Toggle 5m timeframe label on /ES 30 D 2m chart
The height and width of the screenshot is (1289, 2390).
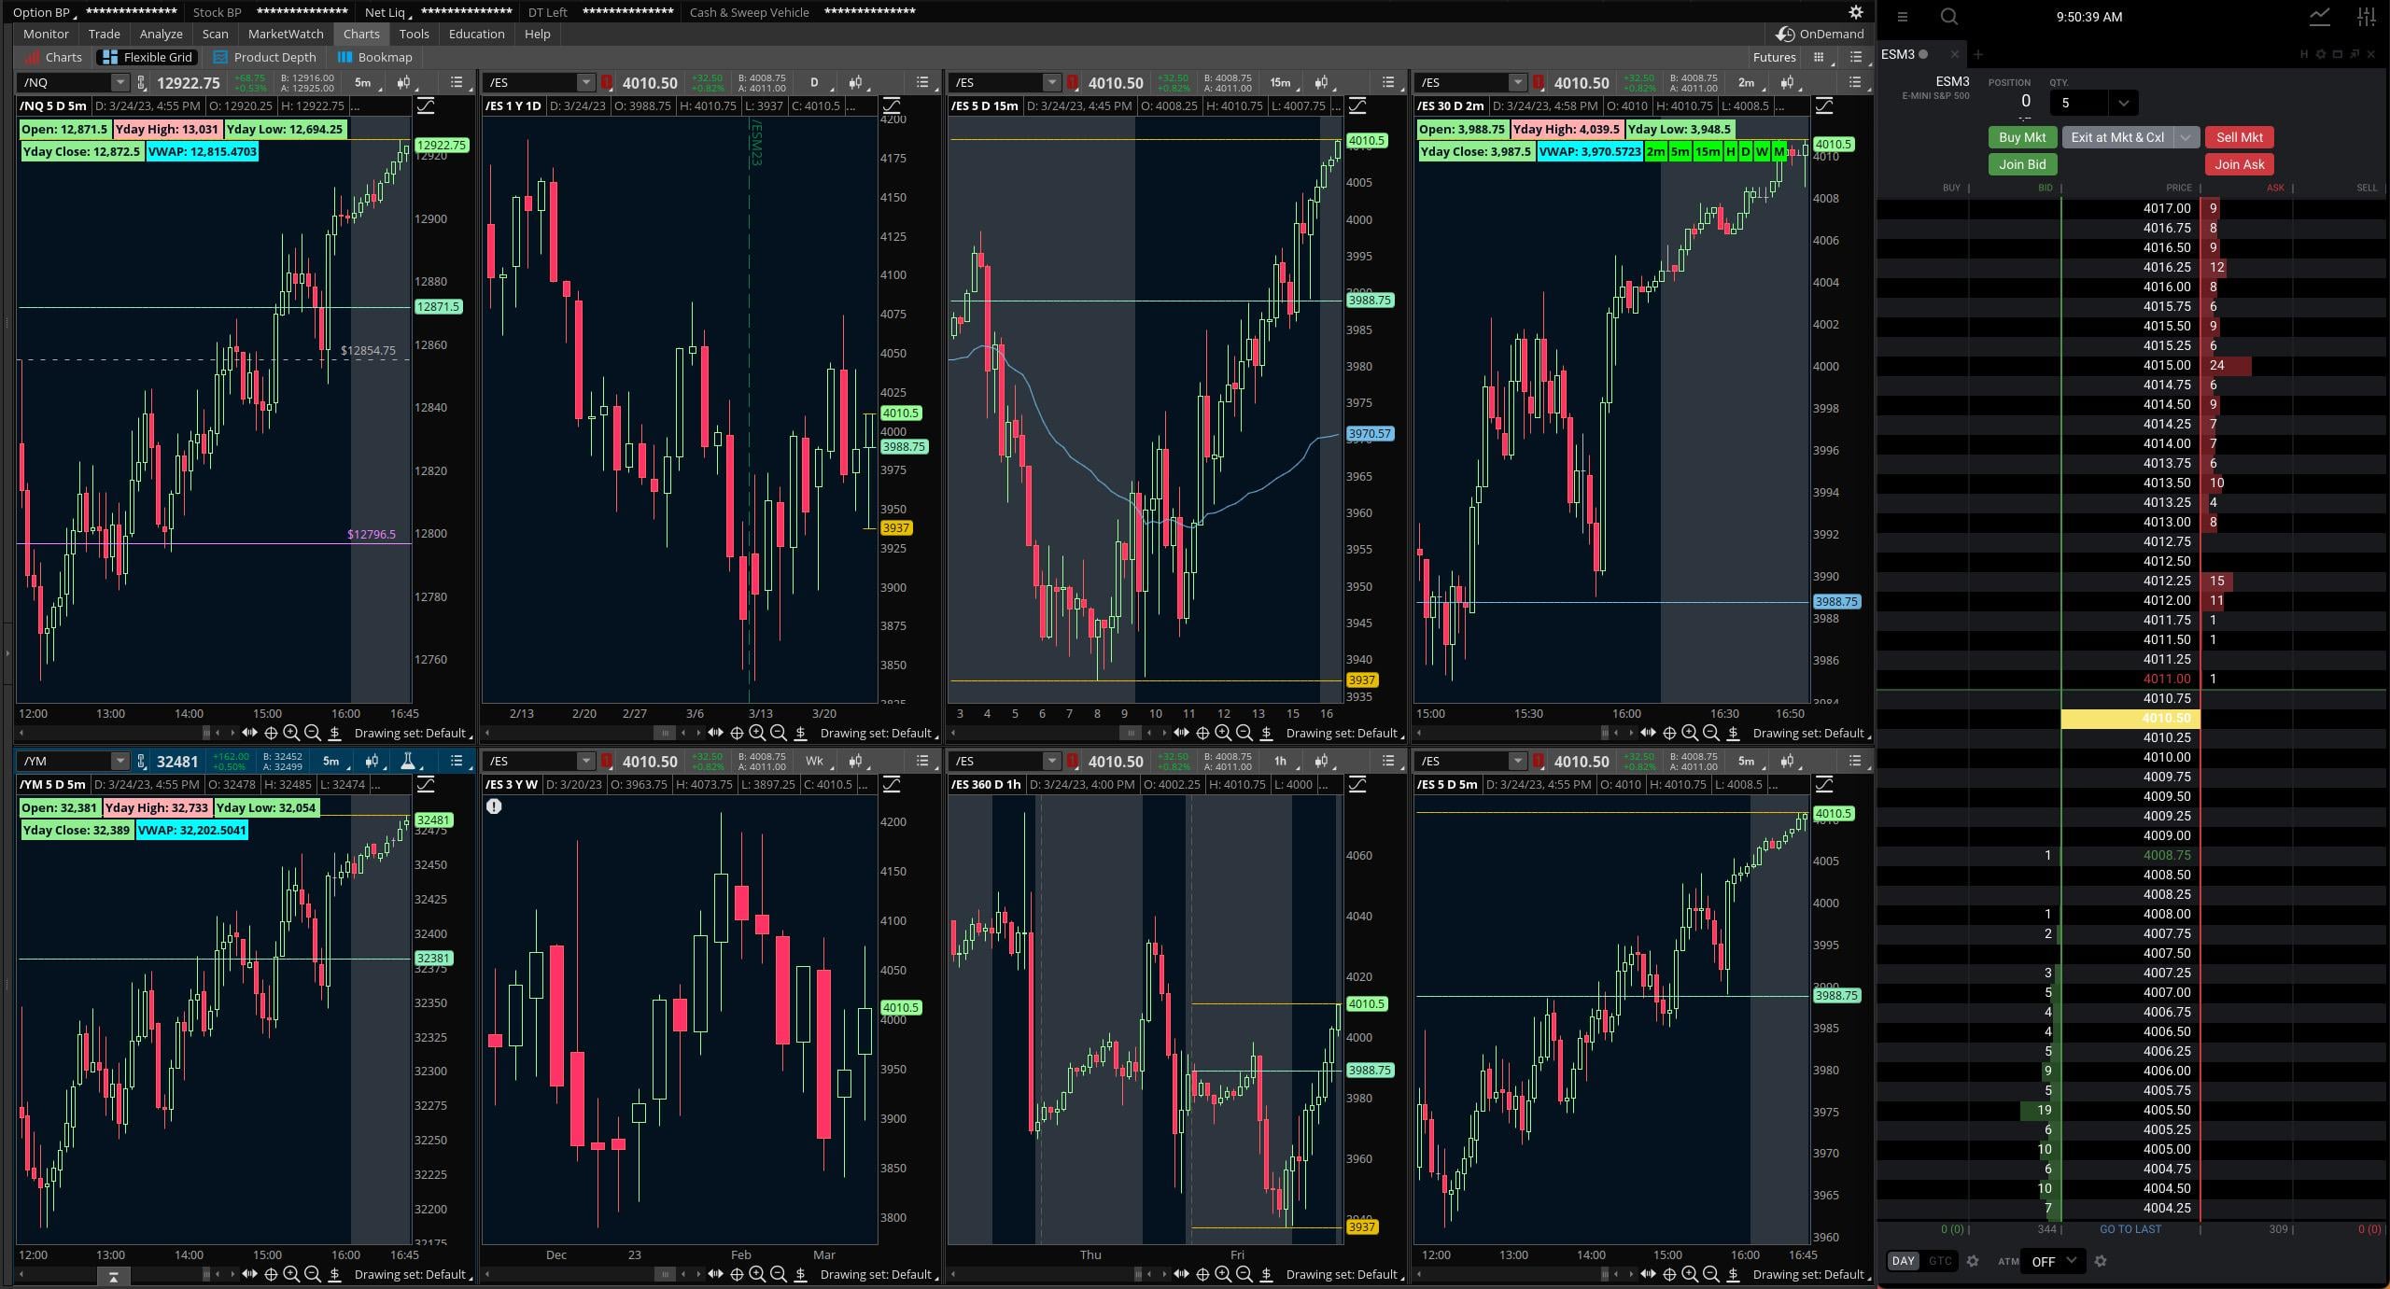pyautogui.click(x=1680, y=151)
